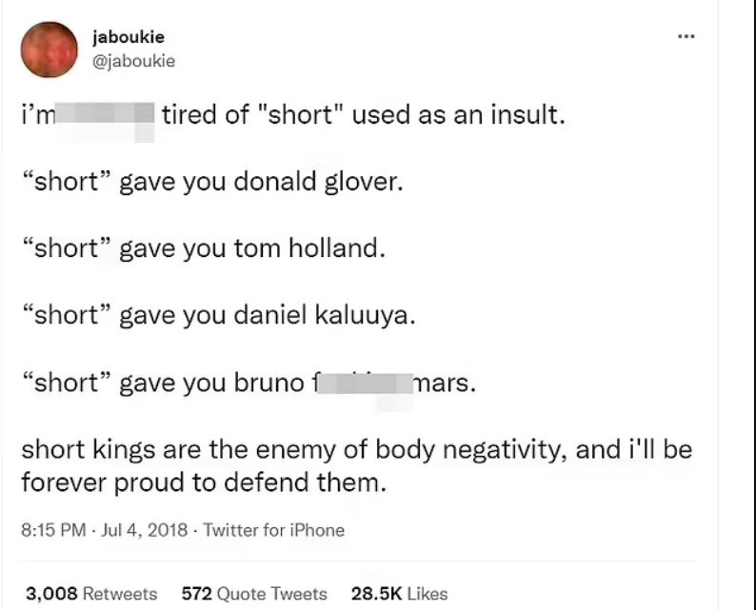The width and height of the screenshot is (756, 610).
Task: Open the three-dot more options menu
Action: pyautogui.click(x=686, y=38)
